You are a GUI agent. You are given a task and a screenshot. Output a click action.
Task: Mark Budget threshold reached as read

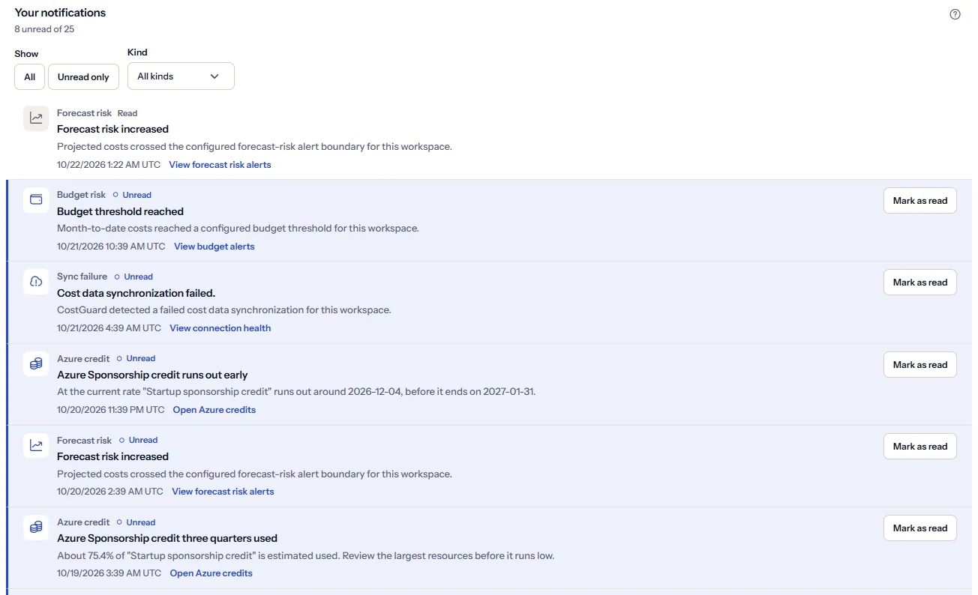pyautogui.click(x=920, y=201)
